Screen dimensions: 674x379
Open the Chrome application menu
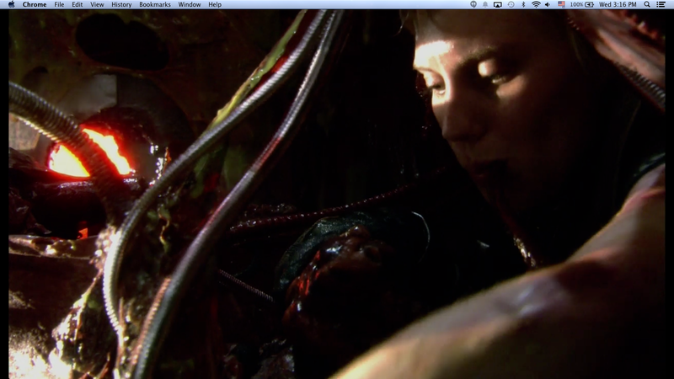click(x=35, y=4)
